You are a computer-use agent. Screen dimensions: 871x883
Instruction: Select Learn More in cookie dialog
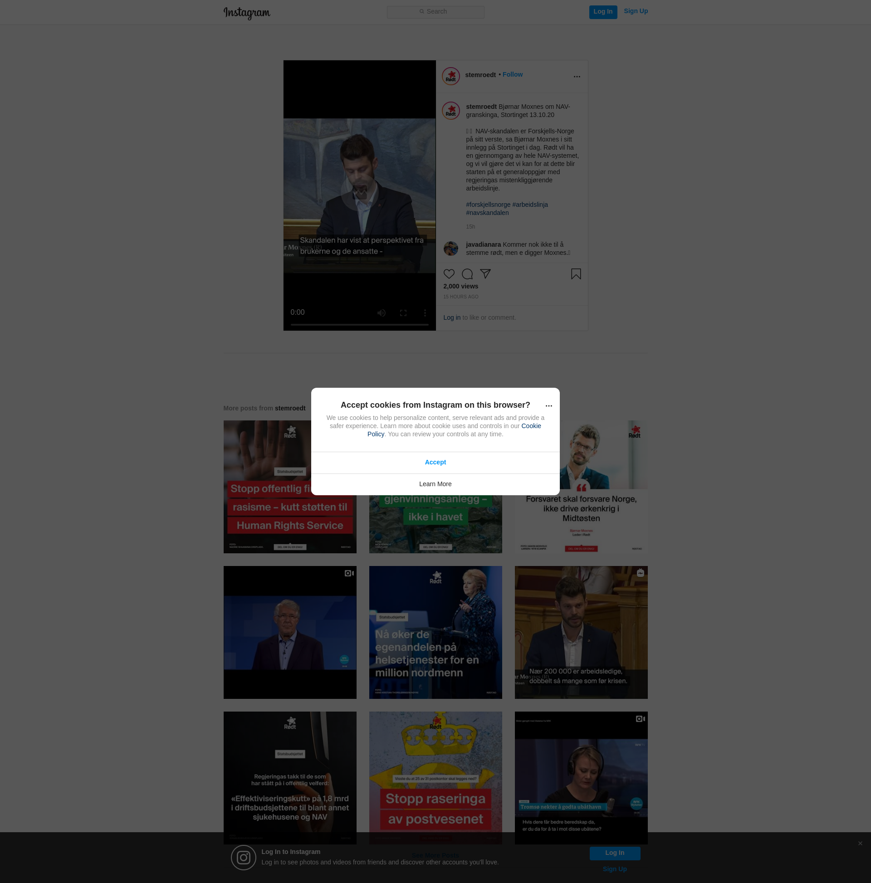[435, 484]
